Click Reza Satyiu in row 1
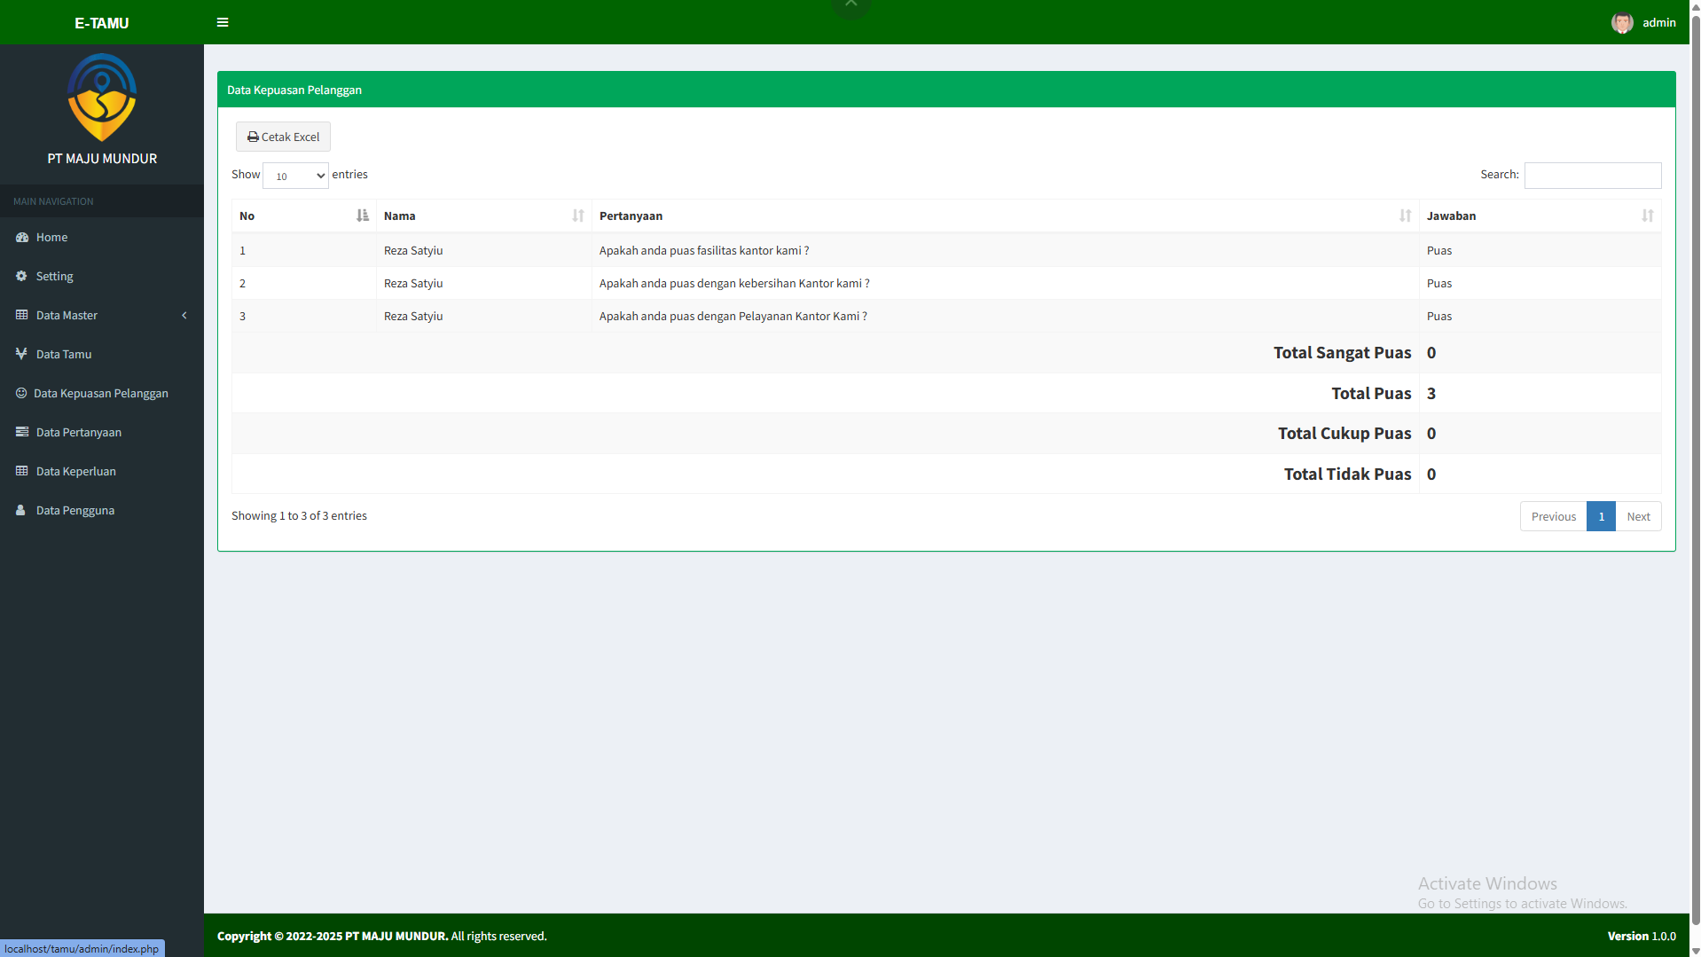The width and height of the screenshot is (1701, 957). [413, 250]
